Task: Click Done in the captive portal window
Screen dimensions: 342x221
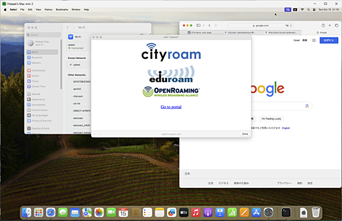Action: (245, 134)
